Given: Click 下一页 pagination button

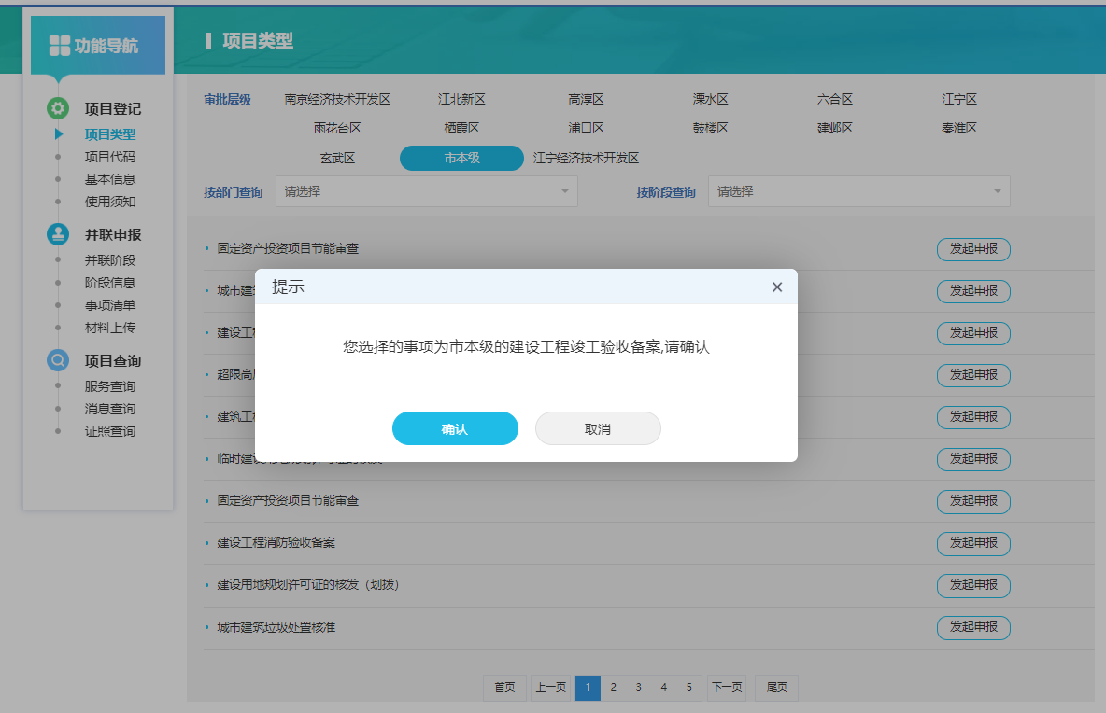Looking at the screenshot, I should click(727, 687).
